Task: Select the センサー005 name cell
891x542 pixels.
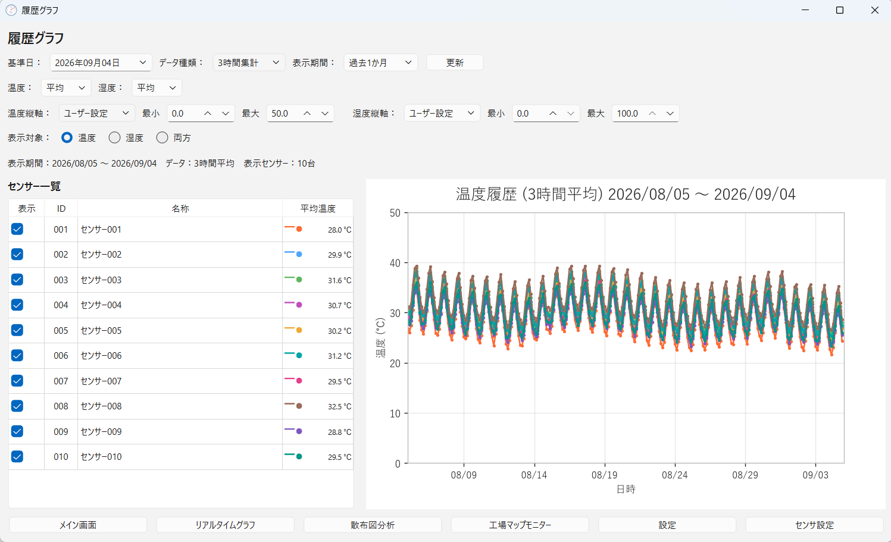Action: click(180, 330)
